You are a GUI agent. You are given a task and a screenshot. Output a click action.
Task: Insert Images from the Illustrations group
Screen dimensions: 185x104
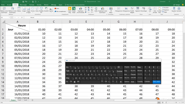coord(24,9)
